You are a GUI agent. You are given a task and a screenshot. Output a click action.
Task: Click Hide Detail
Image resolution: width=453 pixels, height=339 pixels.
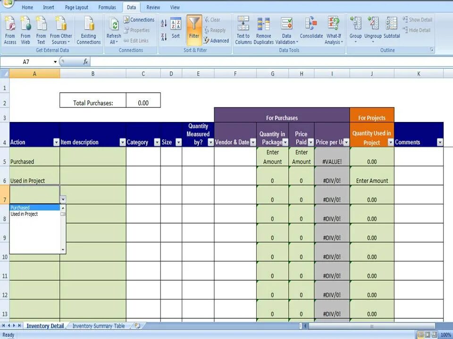click(x=417, y=30)
